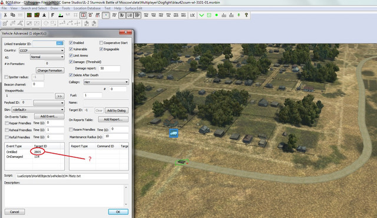Enable the Cooperative Start checkbox
This screenshot has height=218, width=377.
(x=101, y=43)
